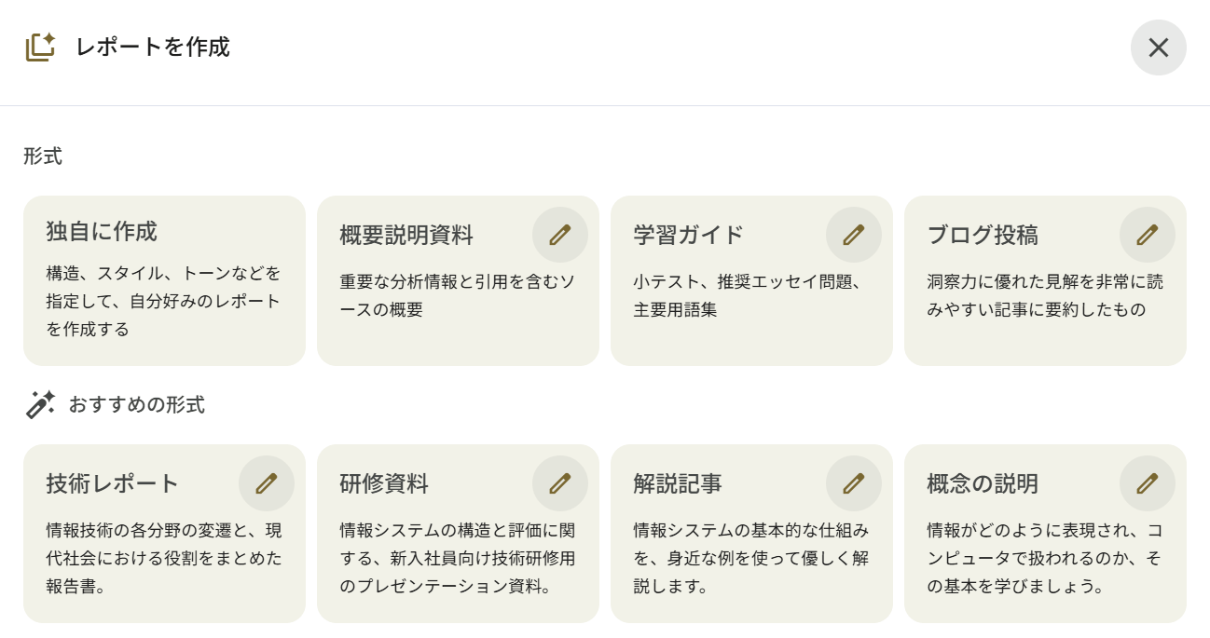Image resolution: width=1210 pixels, height=638 pixels.
Task: Edit the 概念の説明 format via pencil icon
Action: 1148,483
